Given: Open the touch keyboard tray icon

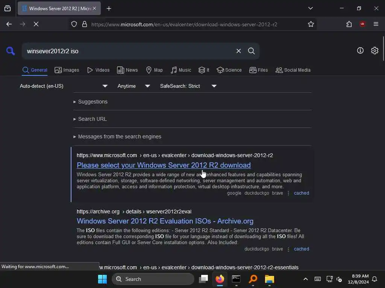Looking at the screenshot, I should (x=317, y=279).
